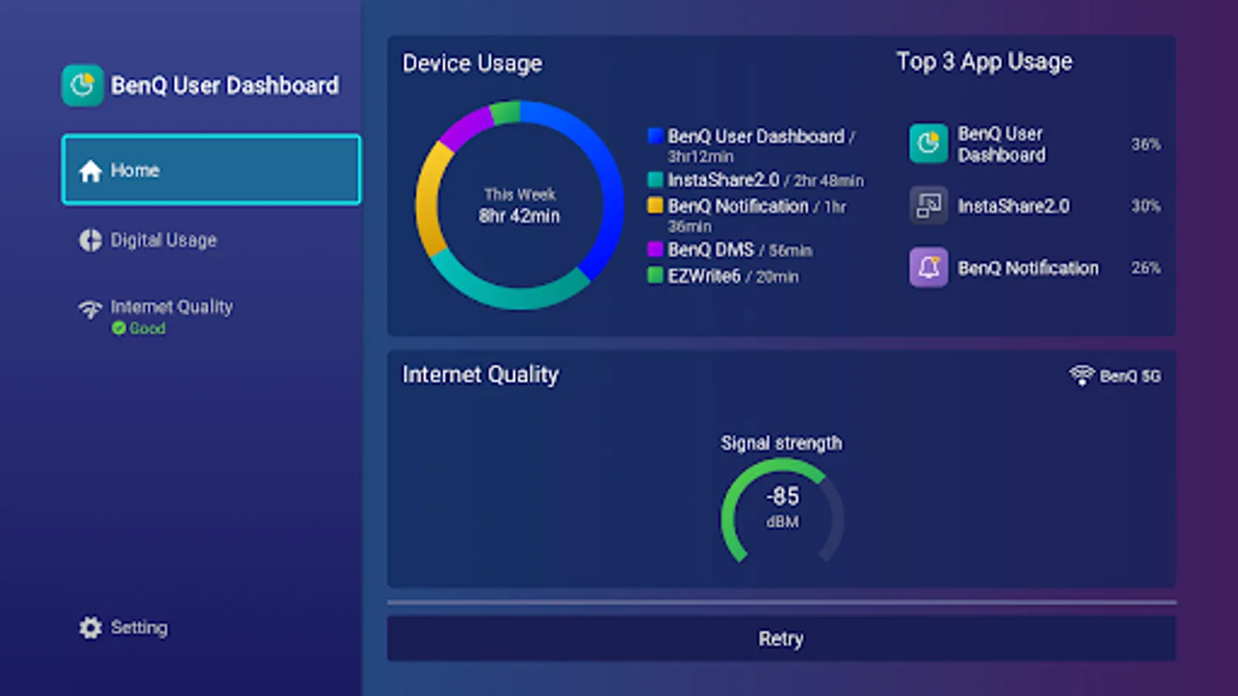Click the signal strength -85 dBM gauge
The width and height of the screenshot is (1238, 696).
tap(782, 511)
